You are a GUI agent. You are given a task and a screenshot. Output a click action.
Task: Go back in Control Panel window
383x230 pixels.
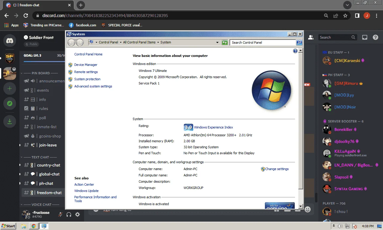click(71, 43)
